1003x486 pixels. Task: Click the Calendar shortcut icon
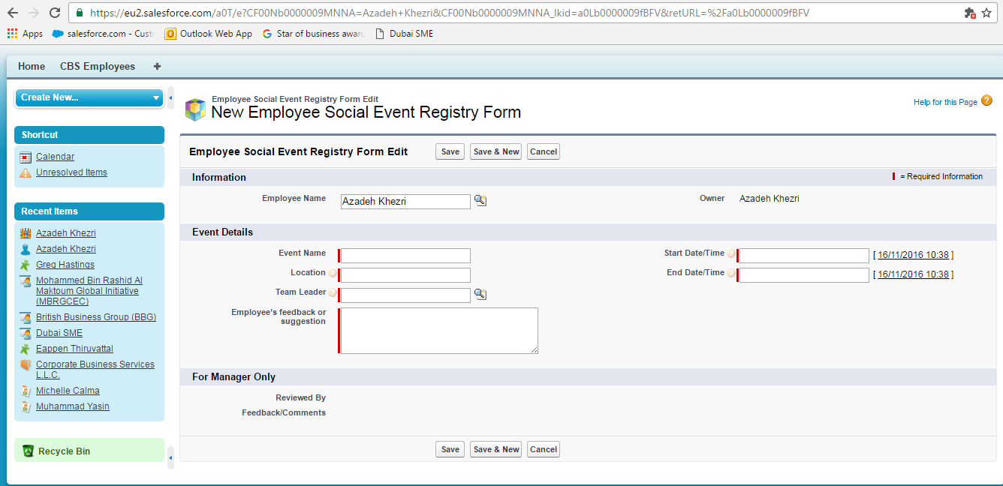pos(26,157)
